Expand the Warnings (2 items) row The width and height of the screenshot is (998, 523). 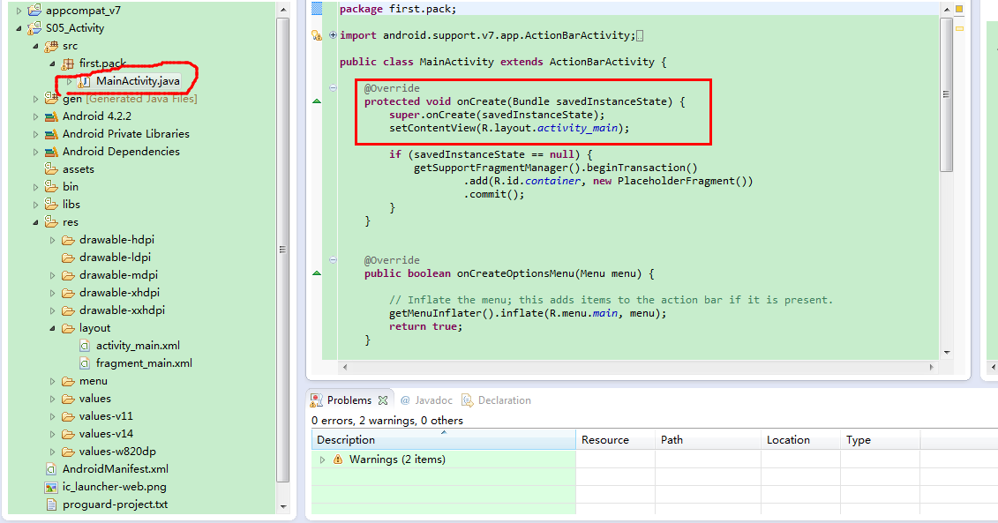point(322,459)
